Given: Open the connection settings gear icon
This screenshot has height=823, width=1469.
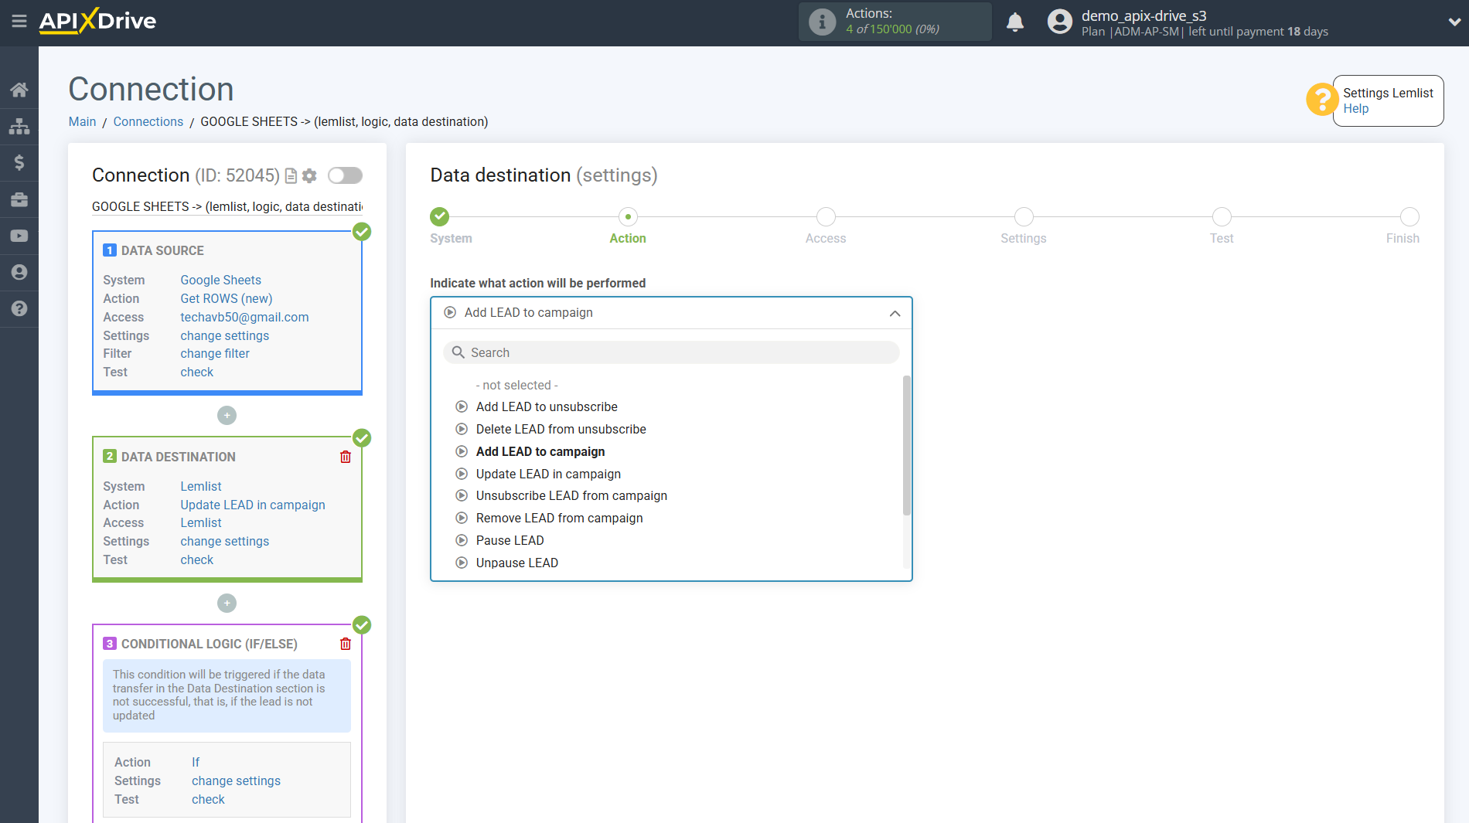Looking at the screenshot, I should coord(309,176).
